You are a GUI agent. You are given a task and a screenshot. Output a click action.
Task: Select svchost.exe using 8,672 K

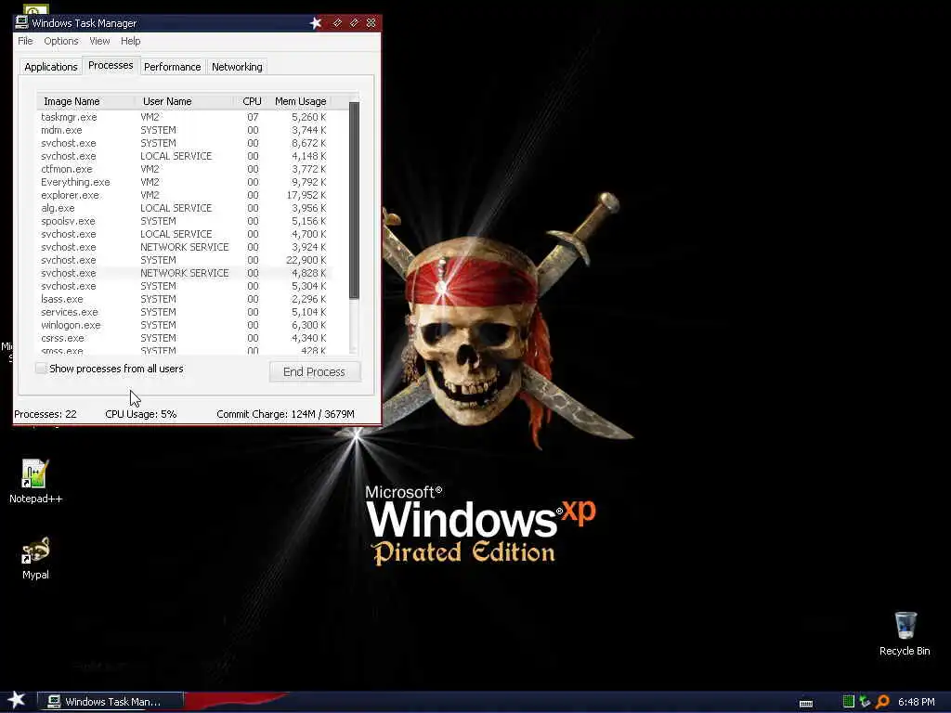[x=185, y=143]
